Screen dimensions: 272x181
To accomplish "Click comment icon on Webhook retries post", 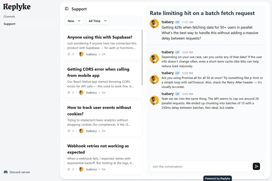I will pos(69,169).
